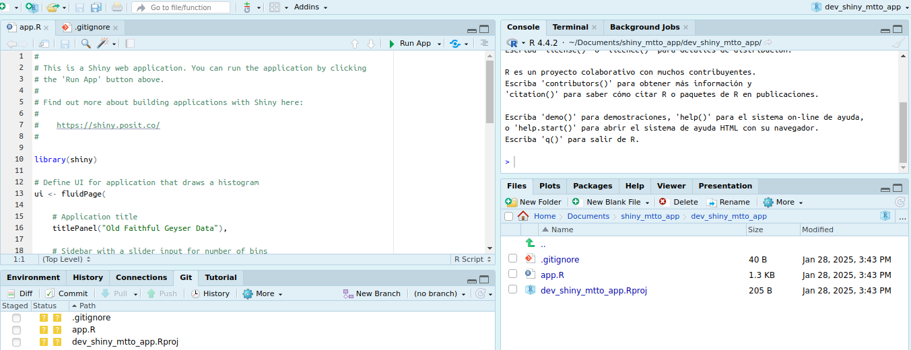Open the Tutorial tab

pyautogui.click(x=220, y=277)
